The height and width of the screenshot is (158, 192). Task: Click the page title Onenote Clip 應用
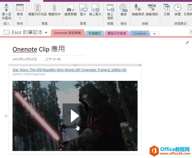[x=39, y=49]
